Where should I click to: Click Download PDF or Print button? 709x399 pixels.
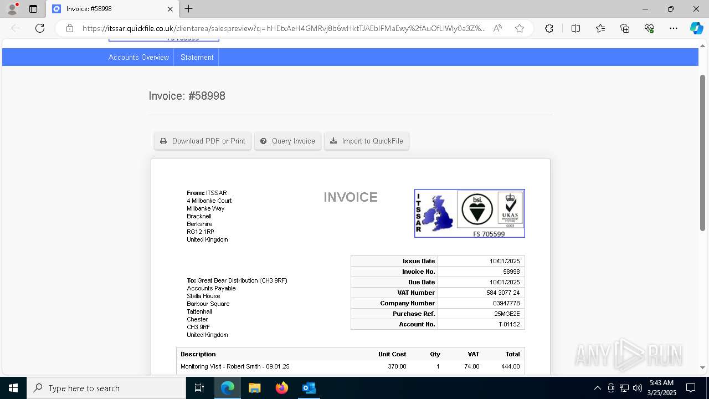[203, 141]
